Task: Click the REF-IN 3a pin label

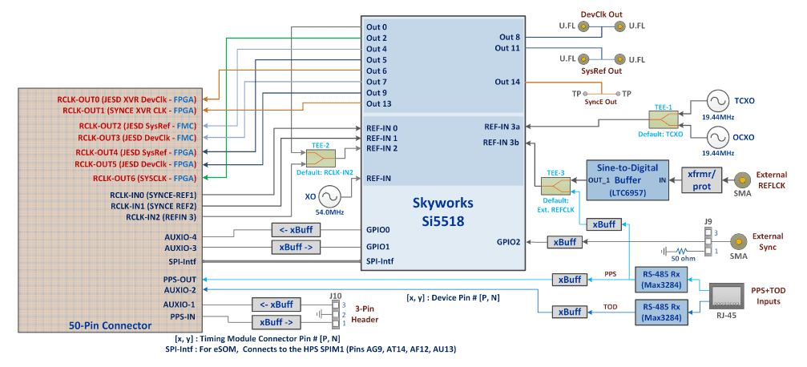Action: pos(502,126)
